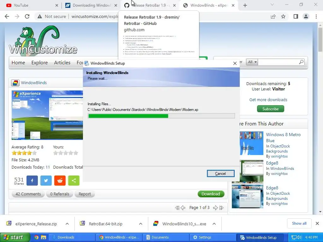
Task: Reload the current page
Action: 27,16
